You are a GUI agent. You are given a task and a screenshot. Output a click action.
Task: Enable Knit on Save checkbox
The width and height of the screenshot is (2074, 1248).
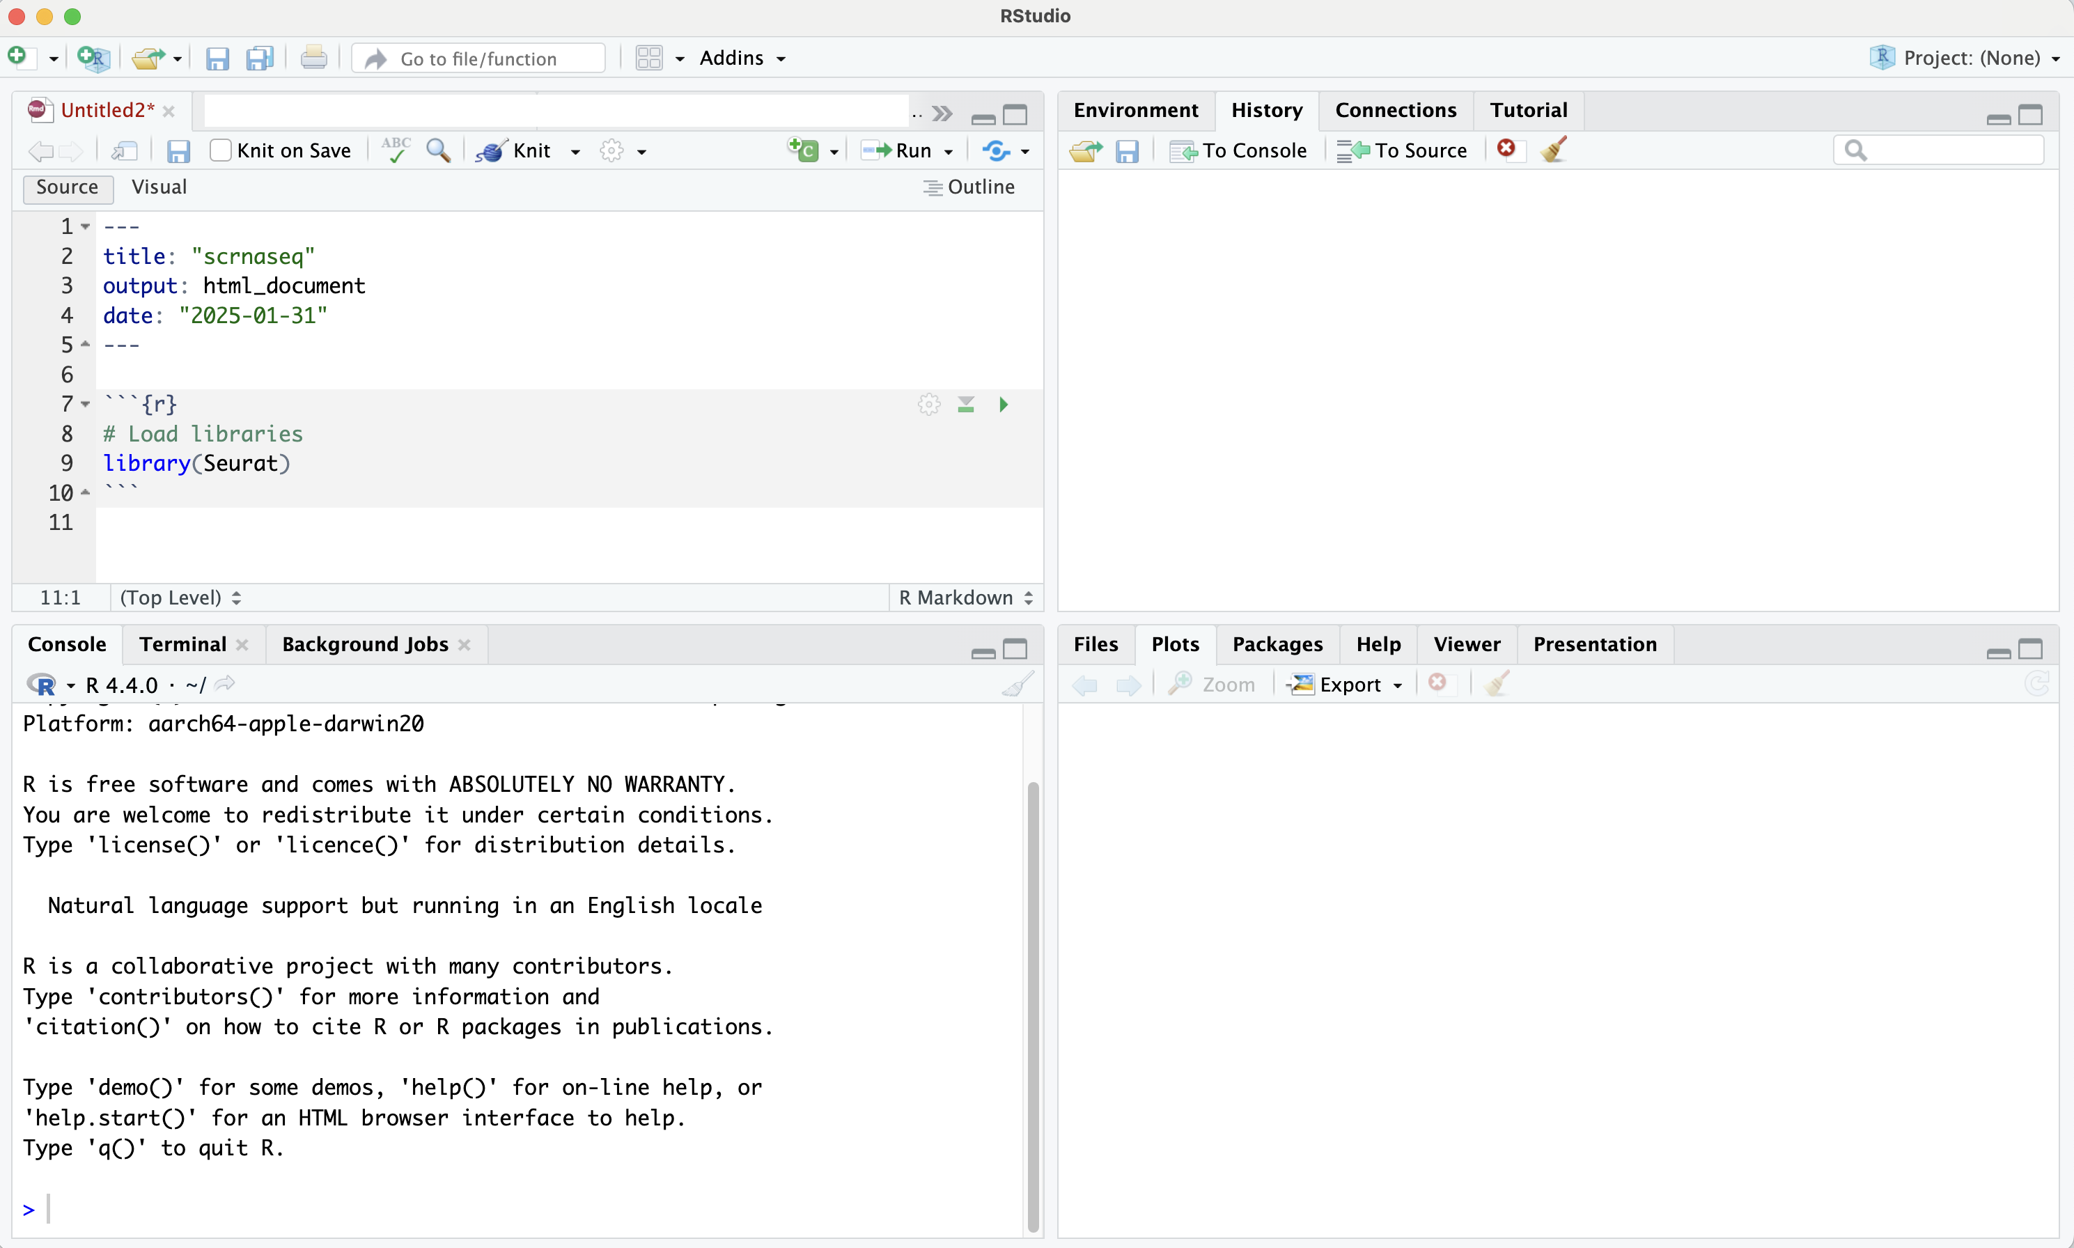click(220, 150)
